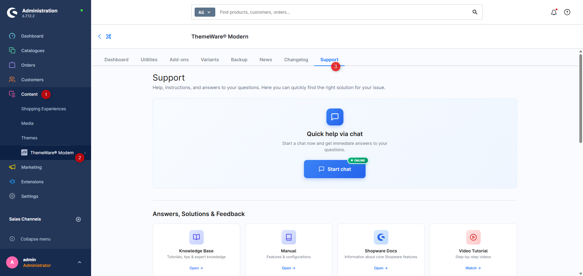The height and width of the screenshot is (276, 583).
Task: Click the scrollbar up arrow
Action: pos(581,51)
